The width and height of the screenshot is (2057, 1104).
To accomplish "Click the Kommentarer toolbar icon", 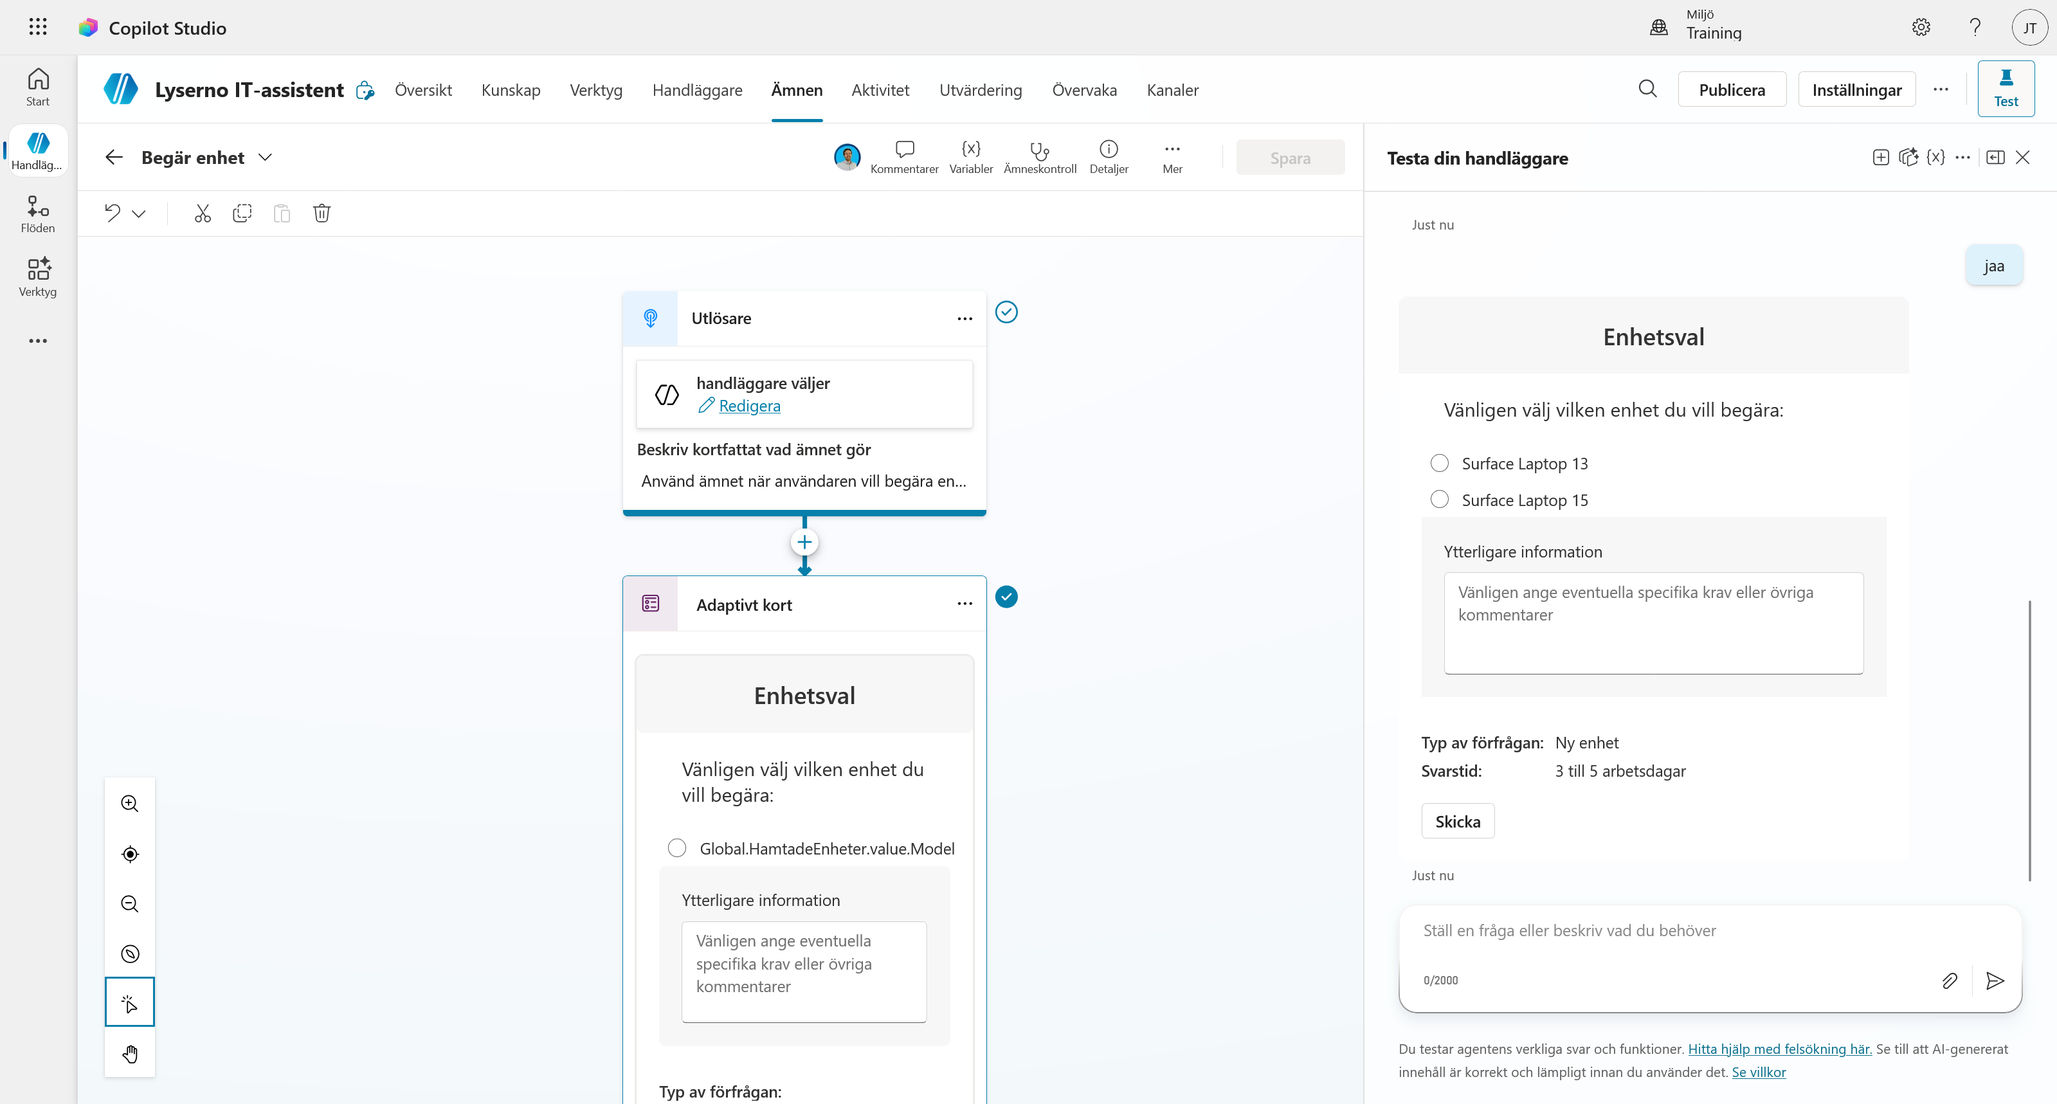I will click(x=904, y=158).
